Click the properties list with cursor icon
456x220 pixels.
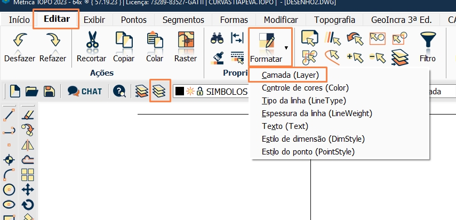pyautogui.click(x=237, y=58)
